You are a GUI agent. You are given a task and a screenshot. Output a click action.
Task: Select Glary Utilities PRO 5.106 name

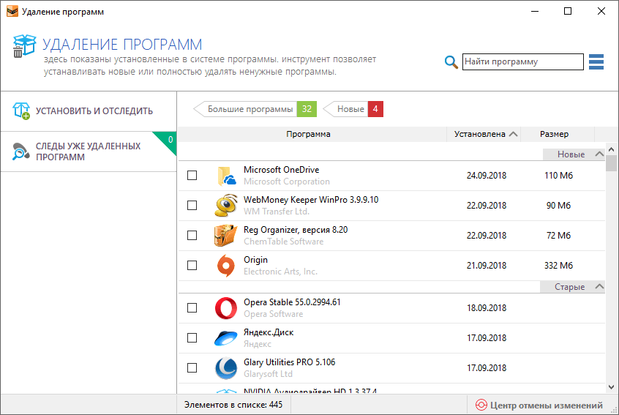[x=289, y=362]
